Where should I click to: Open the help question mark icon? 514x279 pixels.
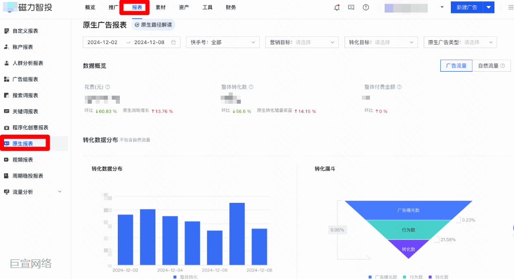[x=366, y=7]
